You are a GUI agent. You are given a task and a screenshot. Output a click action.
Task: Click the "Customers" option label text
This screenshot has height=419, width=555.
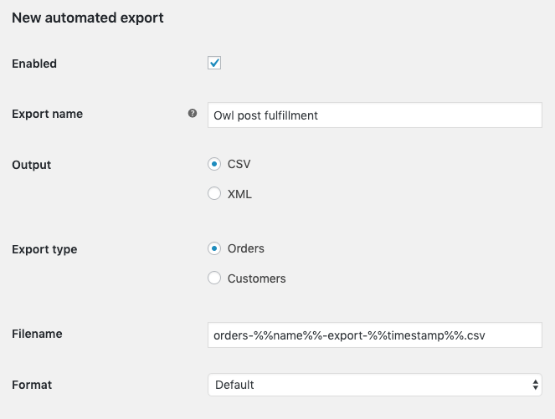click(256, 278)
